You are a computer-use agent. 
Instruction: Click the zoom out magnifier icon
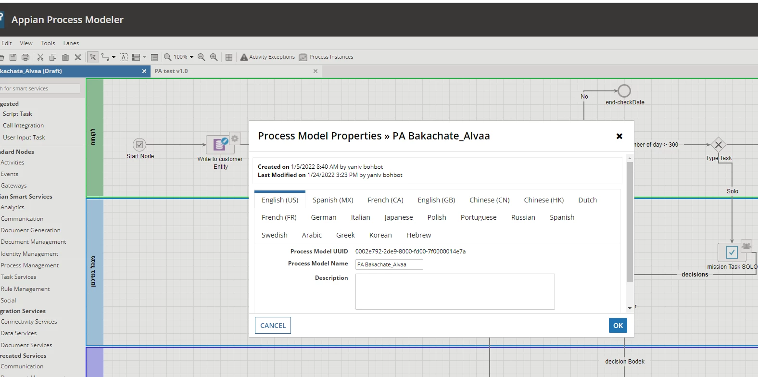[x=202, y=57]
